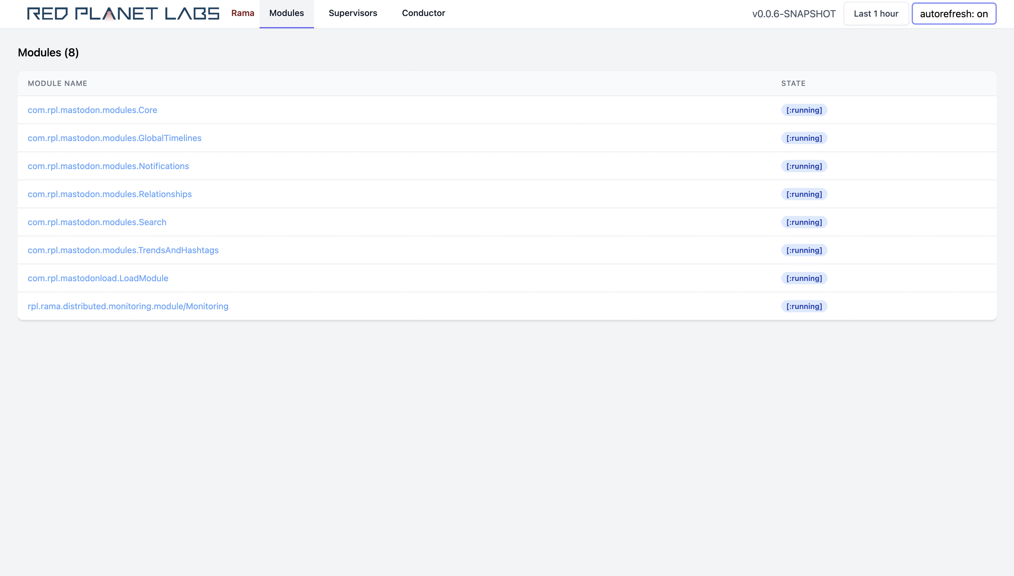
Task: Open com.rpl.mastodon.modules.Core module
Action: pos(92,110)
